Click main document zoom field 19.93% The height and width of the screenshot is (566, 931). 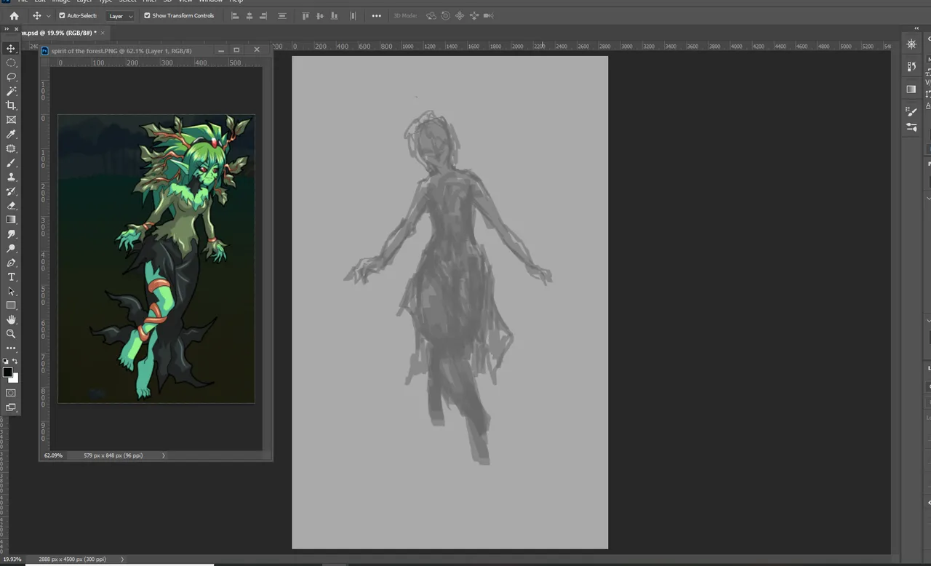click(12, 559)
